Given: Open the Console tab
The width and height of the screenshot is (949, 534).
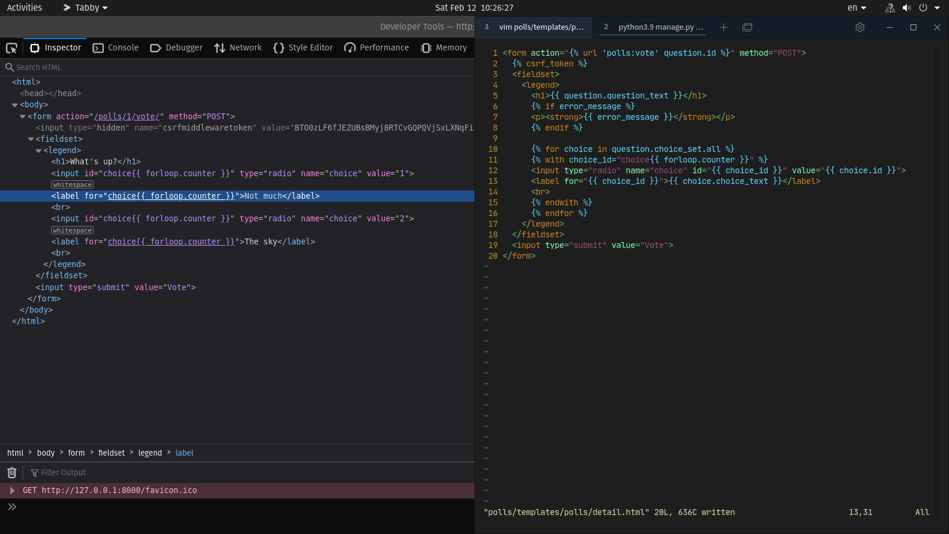Looking at the screenshot, I should pos(116,47).
